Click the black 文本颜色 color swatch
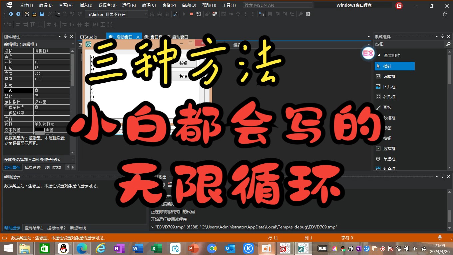The image size is (453, 255). pyautogui.click(x=39, y=130)
